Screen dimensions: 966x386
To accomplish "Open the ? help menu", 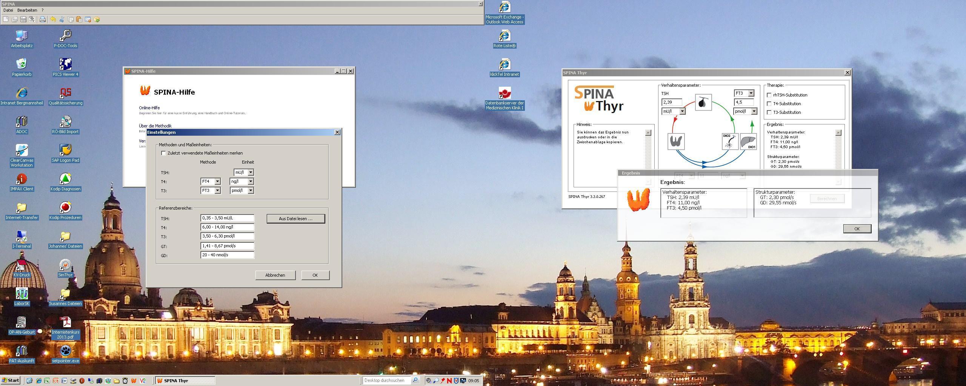I will [42, 10].
